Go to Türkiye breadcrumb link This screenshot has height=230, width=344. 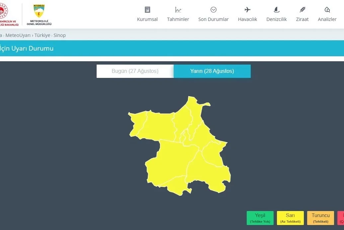click(x=43, y=35)
